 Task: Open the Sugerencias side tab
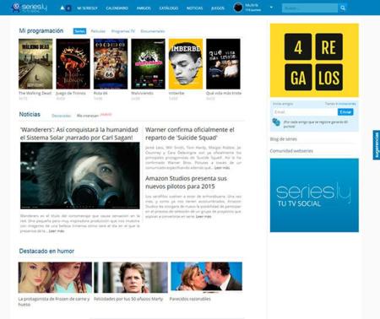click(377, 145)
